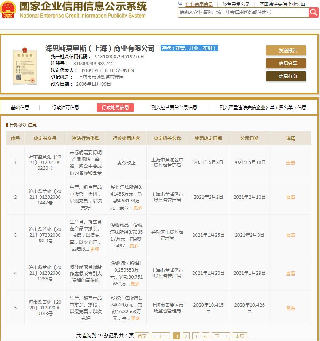The image size is (320, 341).
Task: Select pagination page 1
Action: point(177,336)
